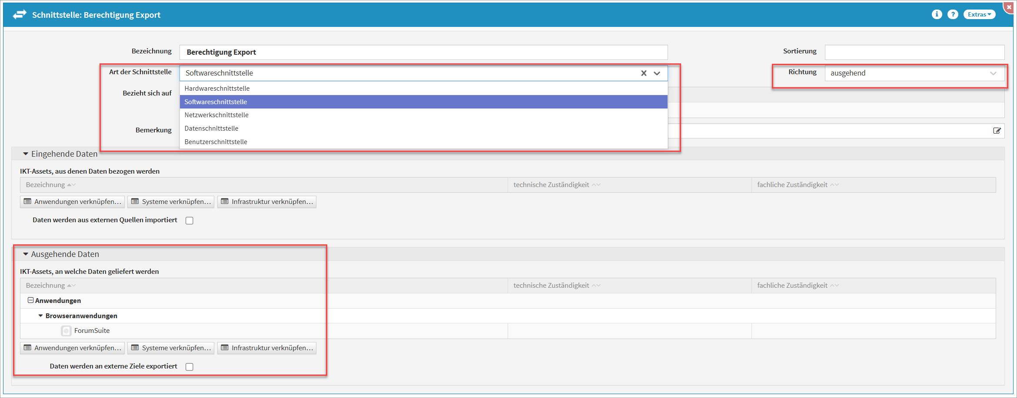Select Netzwerkschnittstelle from the list
The width and height of the screenshot is (1017, 398).
point(216,115)
